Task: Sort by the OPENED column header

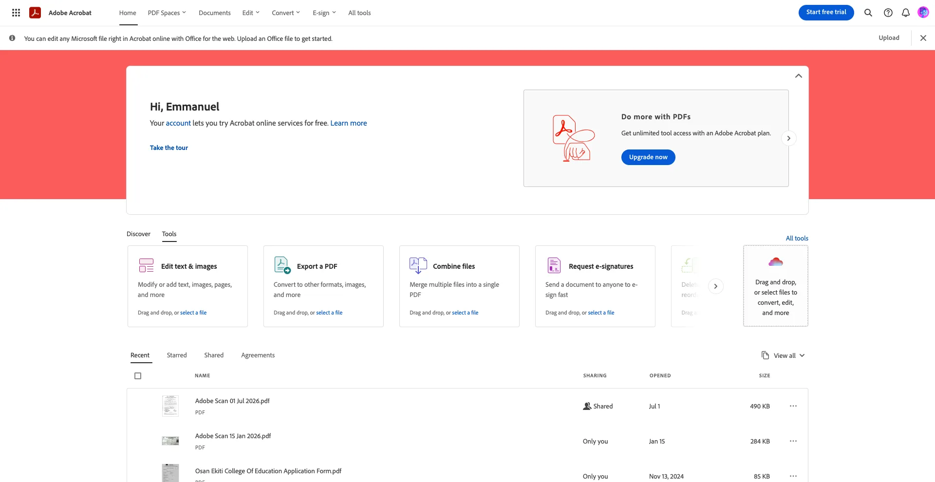Action: 660,376
